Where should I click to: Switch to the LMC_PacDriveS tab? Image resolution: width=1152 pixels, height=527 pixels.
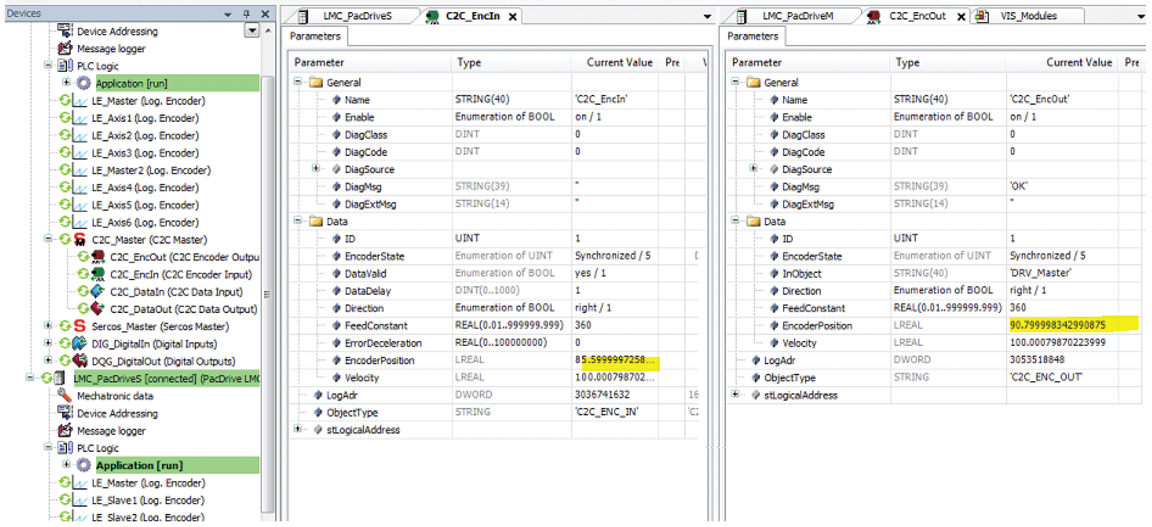[357, 16]
